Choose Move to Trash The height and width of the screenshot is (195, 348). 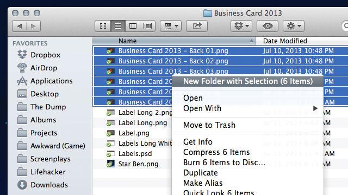(x=248, y=125)
